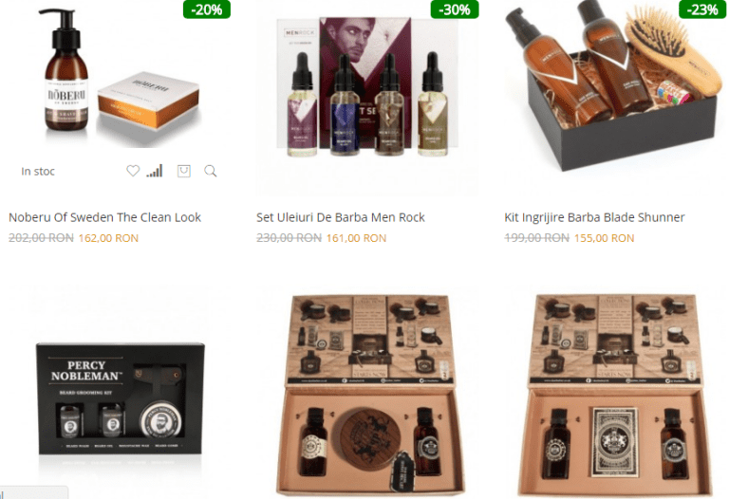Image resolution: width=729 pixels, height=499 pixels.
Task: Open the Percy Nobleman grooming kit image
Action: 121,398
